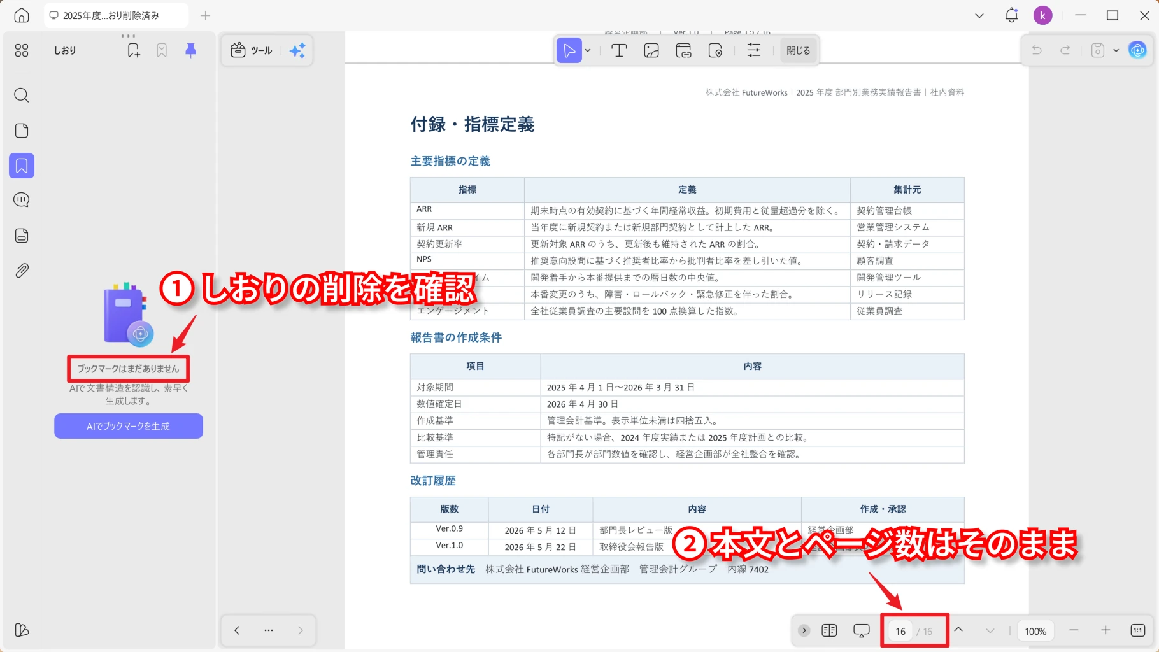Screen dimensions: 1159x652
Task: Open the home screen icon
Action: (x=22, y=15)
